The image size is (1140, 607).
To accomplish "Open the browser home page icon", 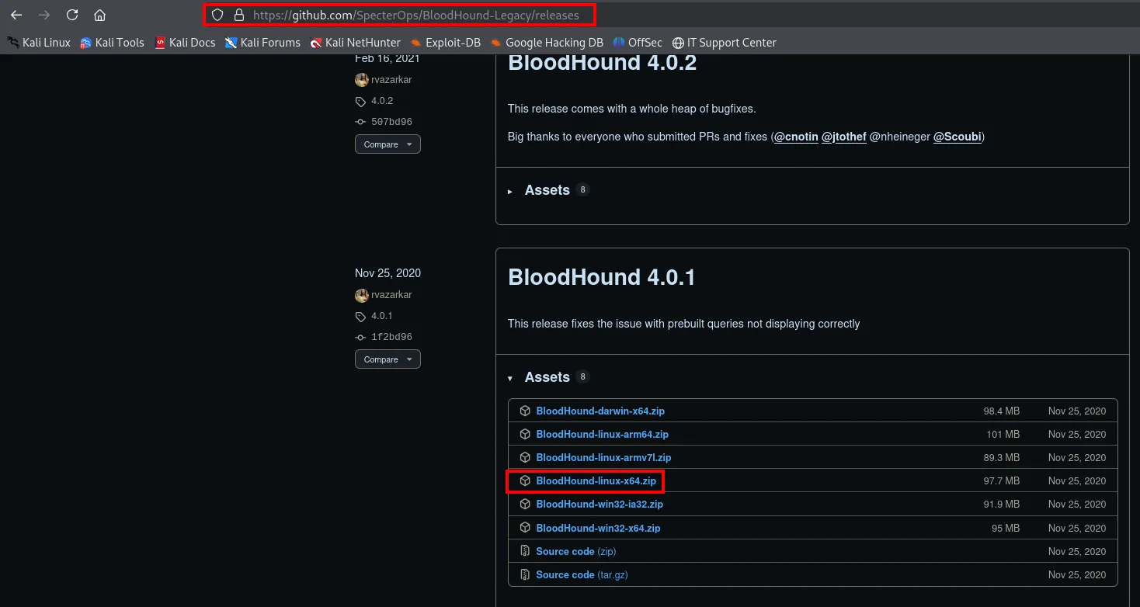I will tap(99, 15).
